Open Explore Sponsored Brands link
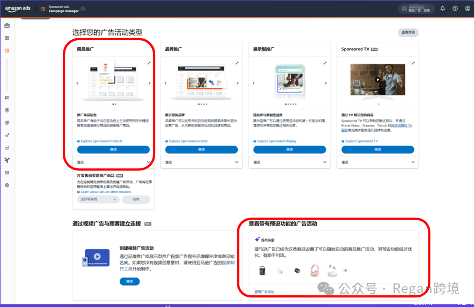The width and height of the screenshot is (474, 307). pos(188,141)
